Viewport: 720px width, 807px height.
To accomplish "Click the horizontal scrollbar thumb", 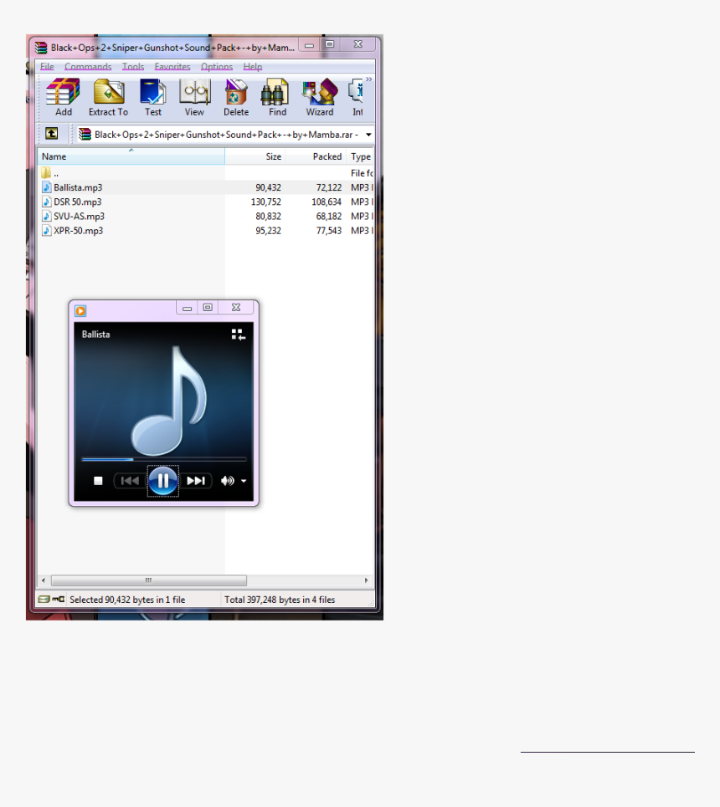I will (x=149, y=580).
